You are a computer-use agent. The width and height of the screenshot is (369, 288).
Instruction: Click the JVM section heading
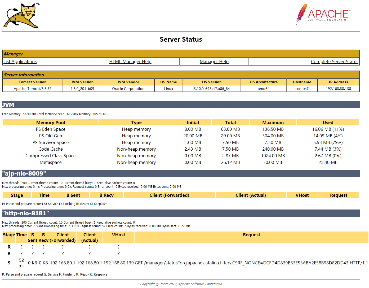(x=181, y=105)
